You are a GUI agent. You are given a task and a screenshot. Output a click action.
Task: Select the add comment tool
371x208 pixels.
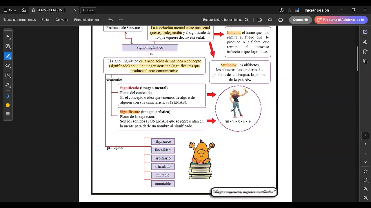tap(8, 46)
